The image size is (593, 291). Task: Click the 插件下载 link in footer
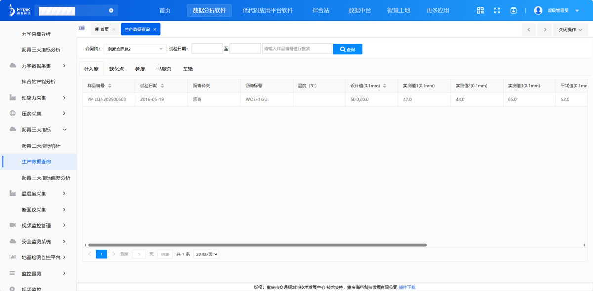coord(407,287)
